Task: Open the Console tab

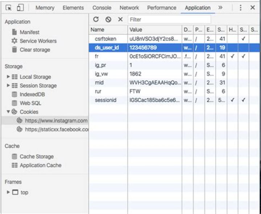Action: (102, 8)
